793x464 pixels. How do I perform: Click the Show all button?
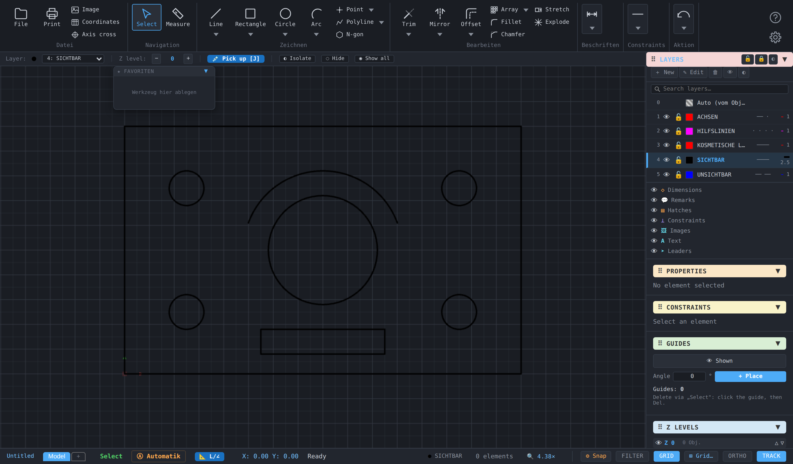374,59
